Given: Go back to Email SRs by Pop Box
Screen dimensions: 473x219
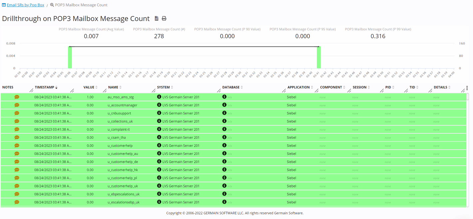Looking at the screenshot, I should point(25,5).
